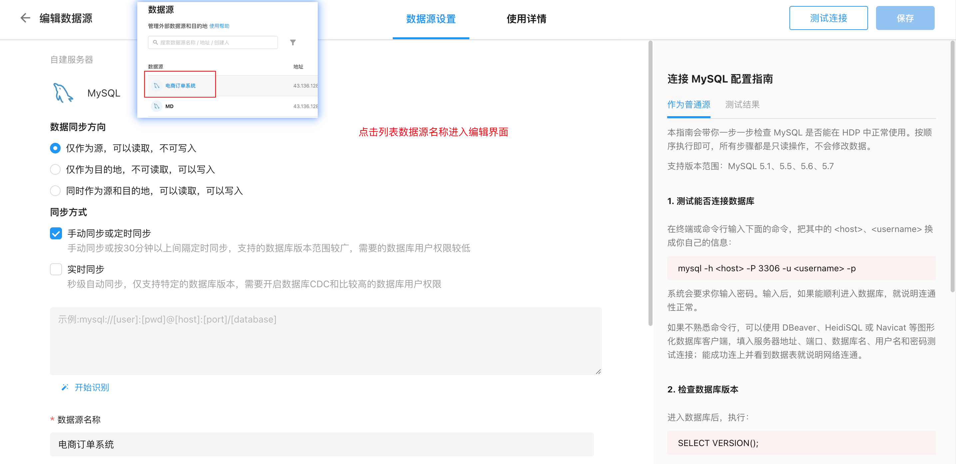Open the 测试结果 guide tab
The image size is (956, 464).
point(742,105)
